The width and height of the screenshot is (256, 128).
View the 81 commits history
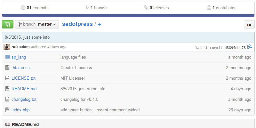tap(34, 8)
